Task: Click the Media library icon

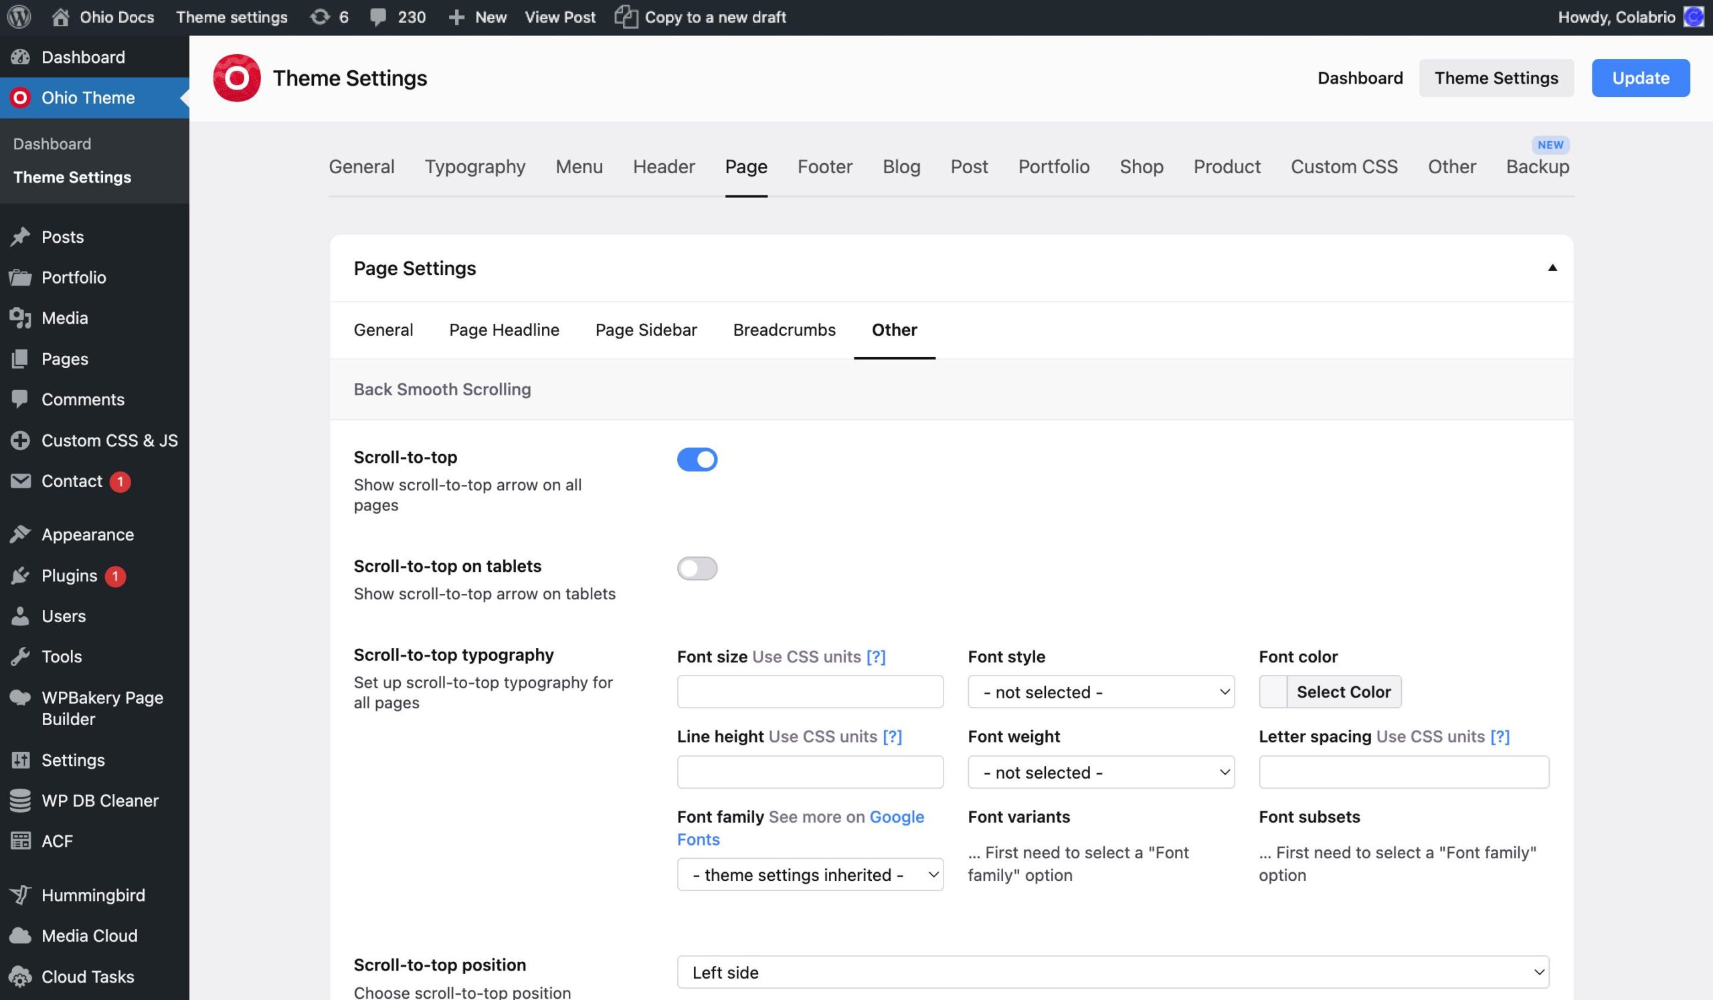Action: click(20, 318)
